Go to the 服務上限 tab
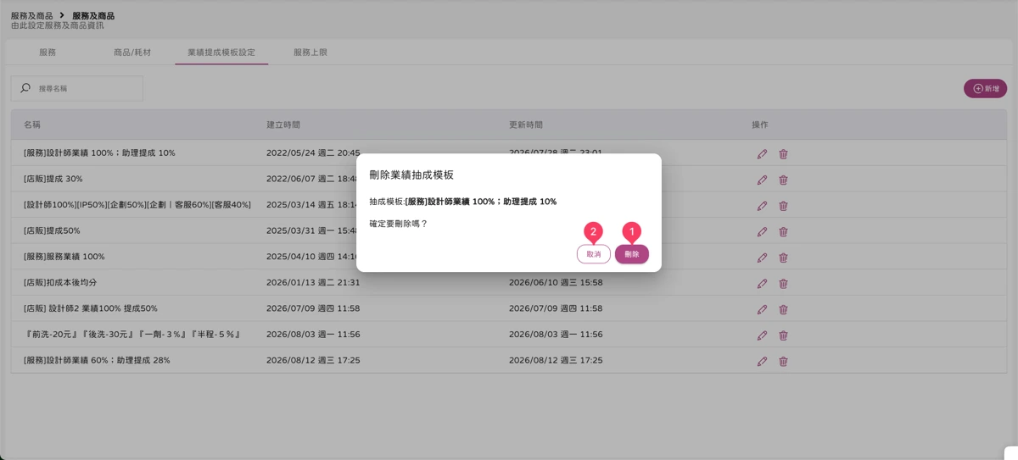Viewport: 1018px width, 460px height. (x=310, y=53)
